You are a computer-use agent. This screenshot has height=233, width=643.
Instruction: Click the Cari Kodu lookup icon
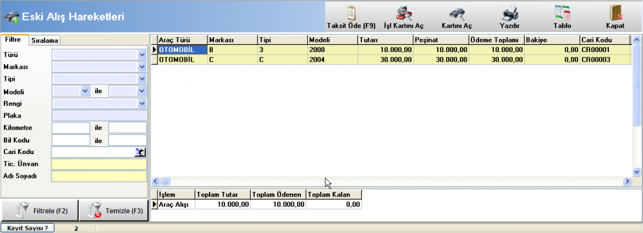[x=140, y=152]
